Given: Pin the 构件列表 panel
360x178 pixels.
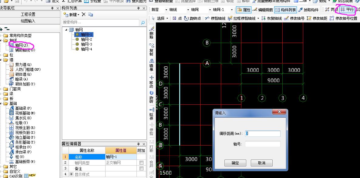Looking at the screenshot, I should pyautogui.click(x=138, y=8).
